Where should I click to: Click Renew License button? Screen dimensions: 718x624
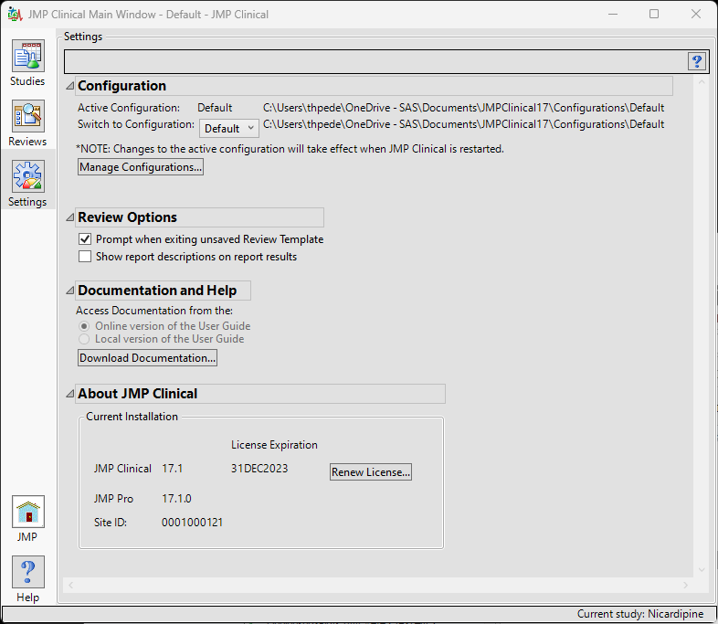click(371, 472)
